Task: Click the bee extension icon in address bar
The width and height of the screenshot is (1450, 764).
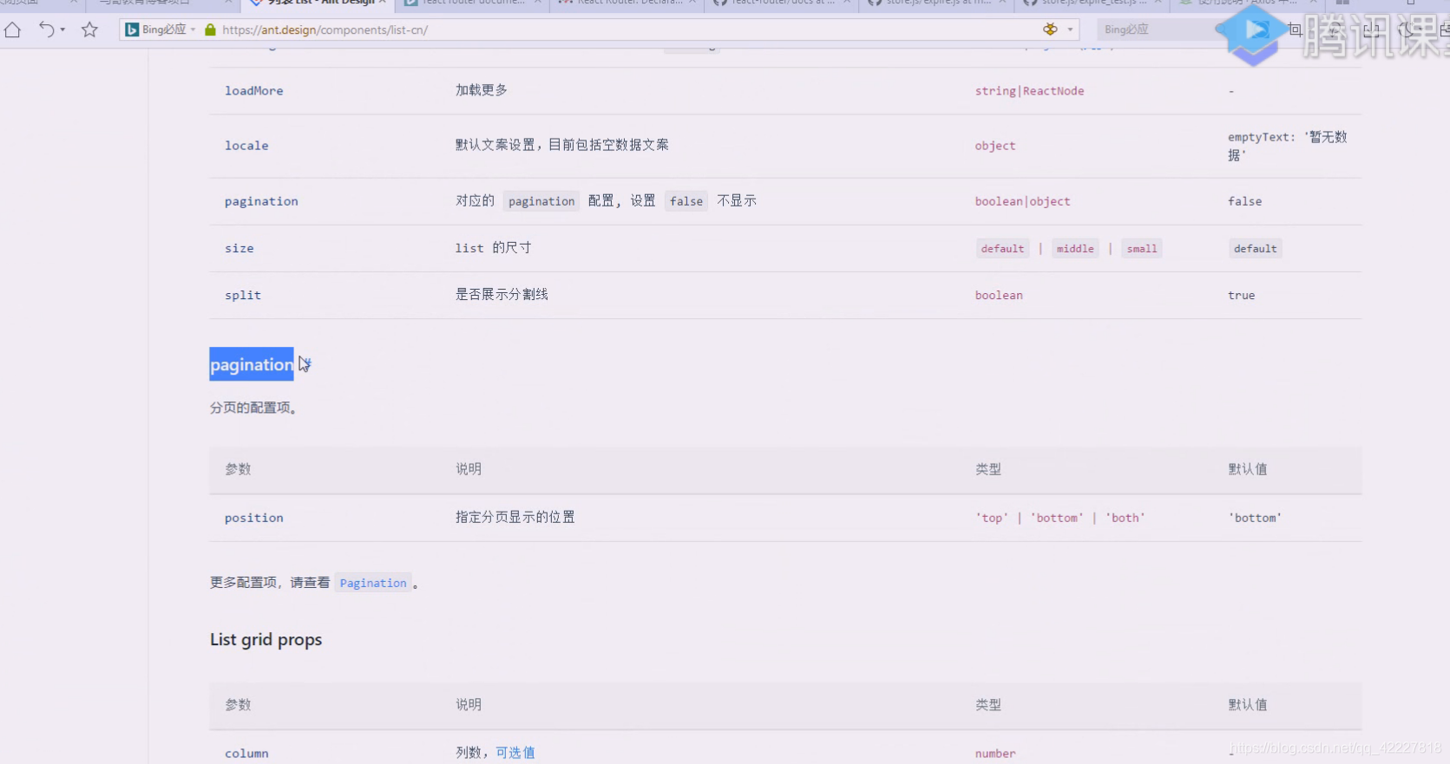Action: (x=1050, y=29)
